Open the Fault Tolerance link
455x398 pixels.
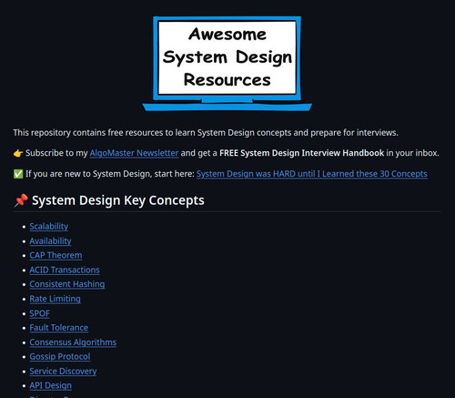[59, 328]
